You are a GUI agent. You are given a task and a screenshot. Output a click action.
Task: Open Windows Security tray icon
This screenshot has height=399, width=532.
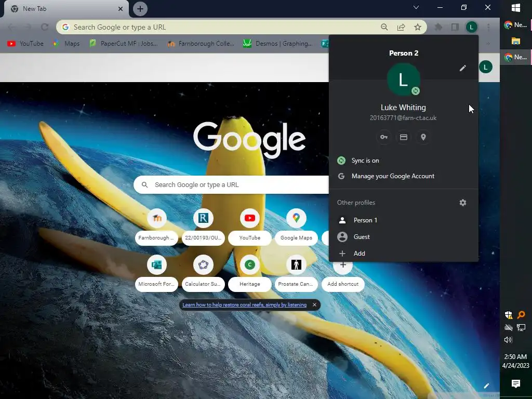509,315
